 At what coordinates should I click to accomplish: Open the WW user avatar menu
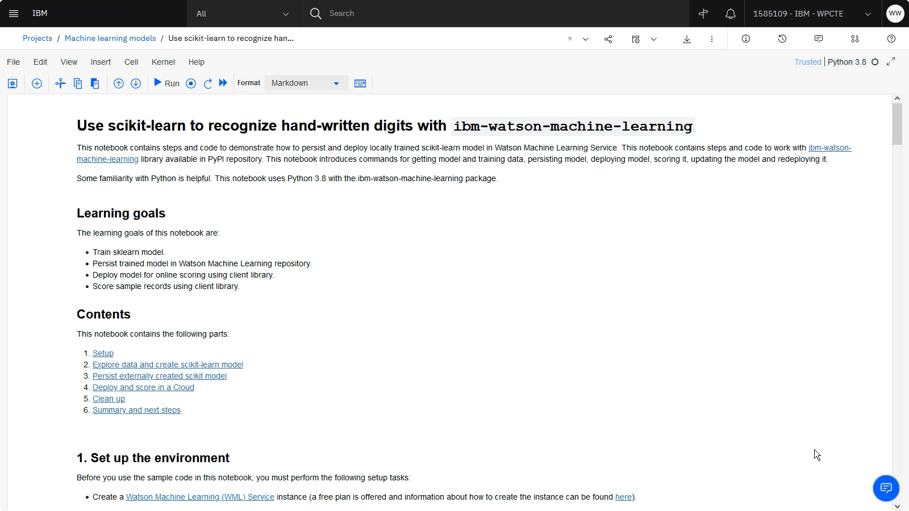pos(895,14)
